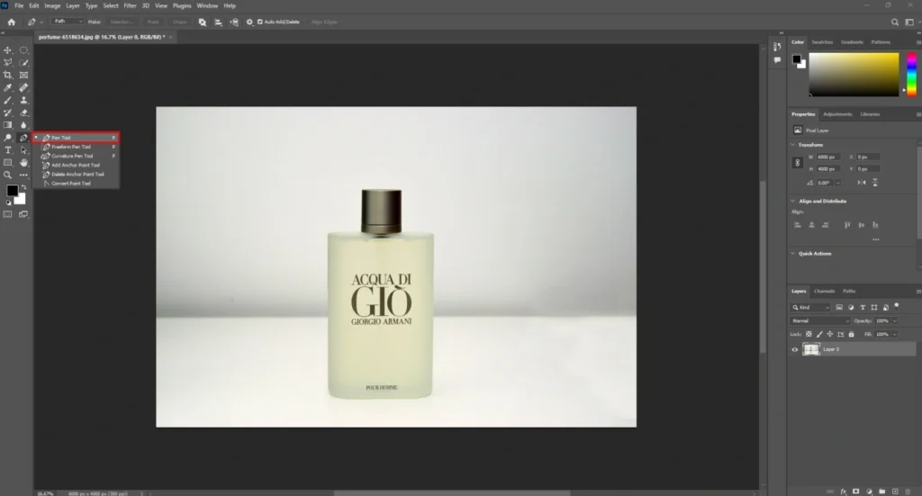The height and width of the screenshot is (496, 922).
Task: Select the Healing Brush tool
Action: pyautogui.click(x=23, y=87)
